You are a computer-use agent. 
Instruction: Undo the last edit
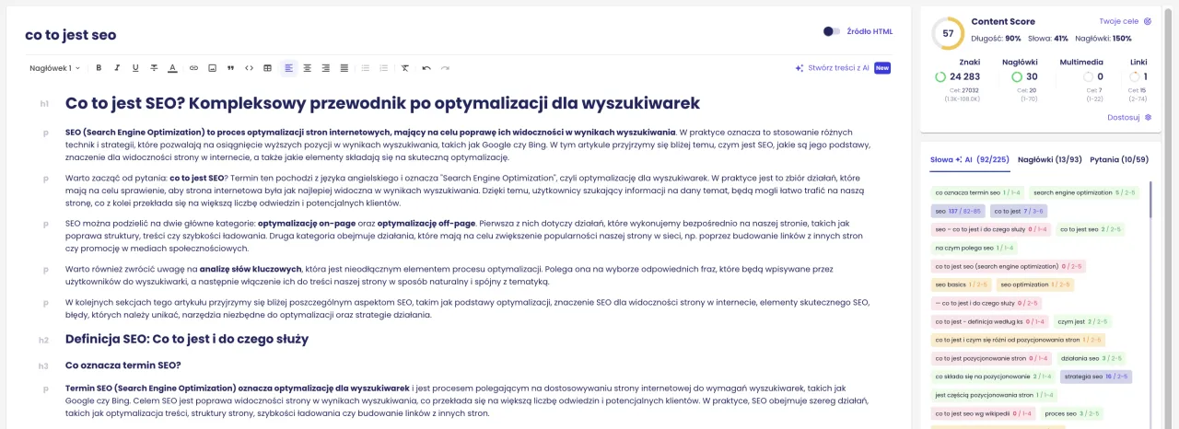426,68
